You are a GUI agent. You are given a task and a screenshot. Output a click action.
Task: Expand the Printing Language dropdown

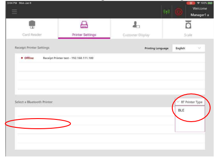pyautogui.click(x=189, y=48)
